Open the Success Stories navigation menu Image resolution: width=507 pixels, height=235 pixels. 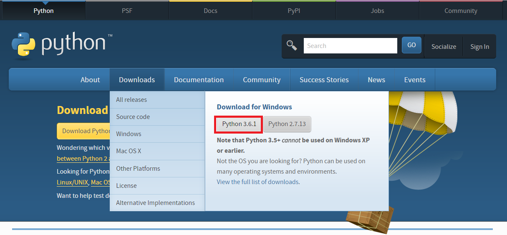pos(324,80)
